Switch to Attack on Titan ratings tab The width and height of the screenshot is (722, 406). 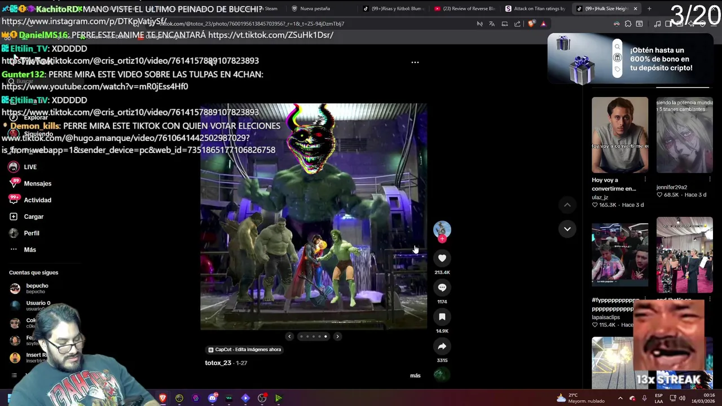click(535, 8)
